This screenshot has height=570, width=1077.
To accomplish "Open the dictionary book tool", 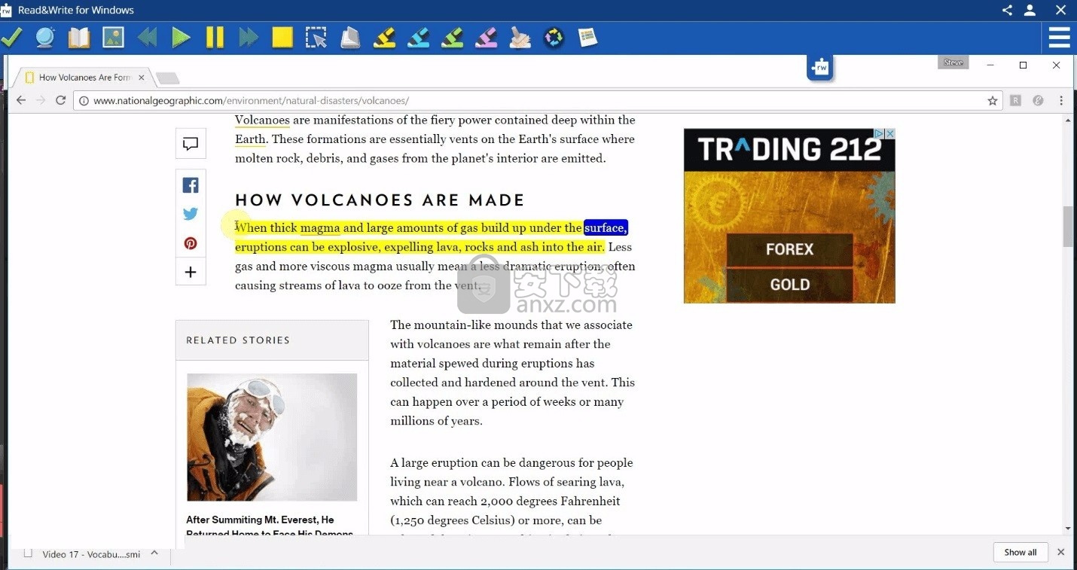I will coord(79,37).
